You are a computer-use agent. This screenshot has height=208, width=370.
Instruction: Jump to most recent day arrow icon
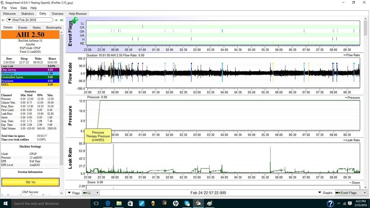[61, 20]
